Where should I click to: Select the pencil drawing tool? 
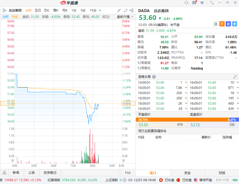119,11
